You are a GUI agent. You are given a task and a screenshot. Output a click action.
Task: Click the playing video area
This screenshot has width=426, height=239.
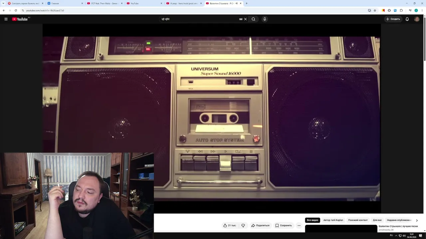pos(212,119)
